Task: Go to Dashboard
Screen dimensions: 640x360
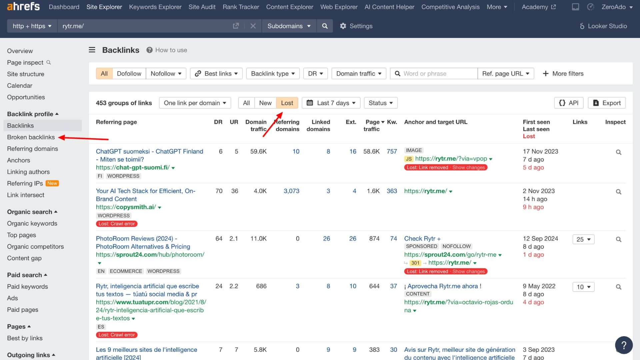Action: pos(64,7)
